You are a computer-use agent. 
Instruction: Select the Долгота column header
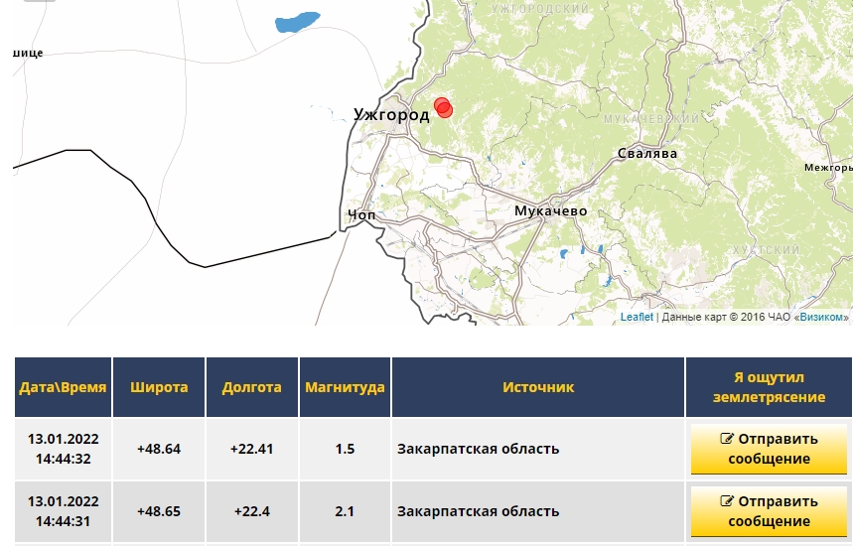pos(251,387)
